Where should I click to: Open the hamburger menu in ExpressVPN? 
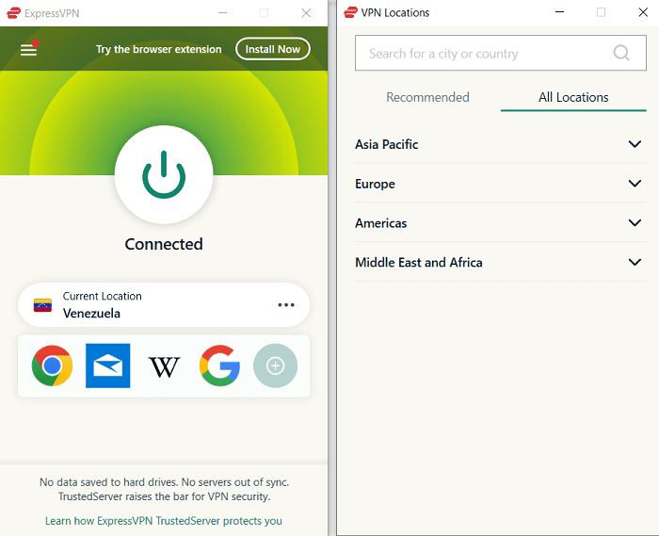pos(28,50)
